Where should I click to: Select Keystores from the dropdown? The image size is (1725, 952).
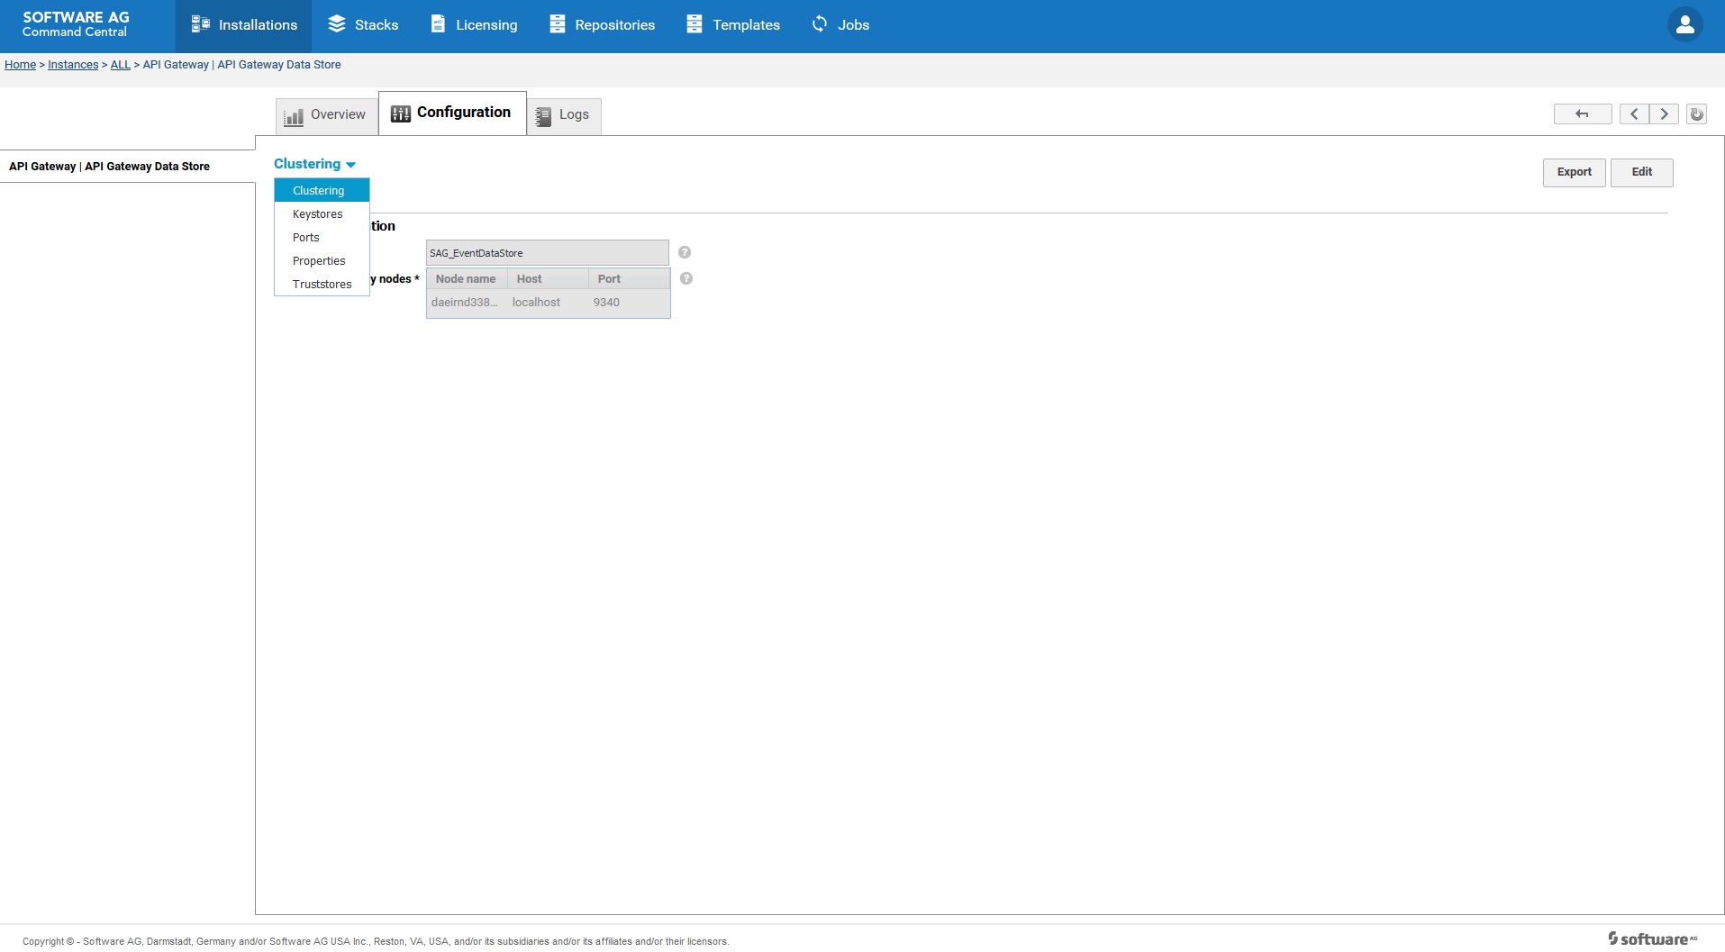click(322, 213)
